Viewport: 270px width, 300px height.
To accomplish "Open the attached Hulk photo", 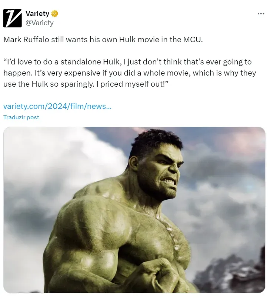I will pyautogui.click(x=134, y=210).
